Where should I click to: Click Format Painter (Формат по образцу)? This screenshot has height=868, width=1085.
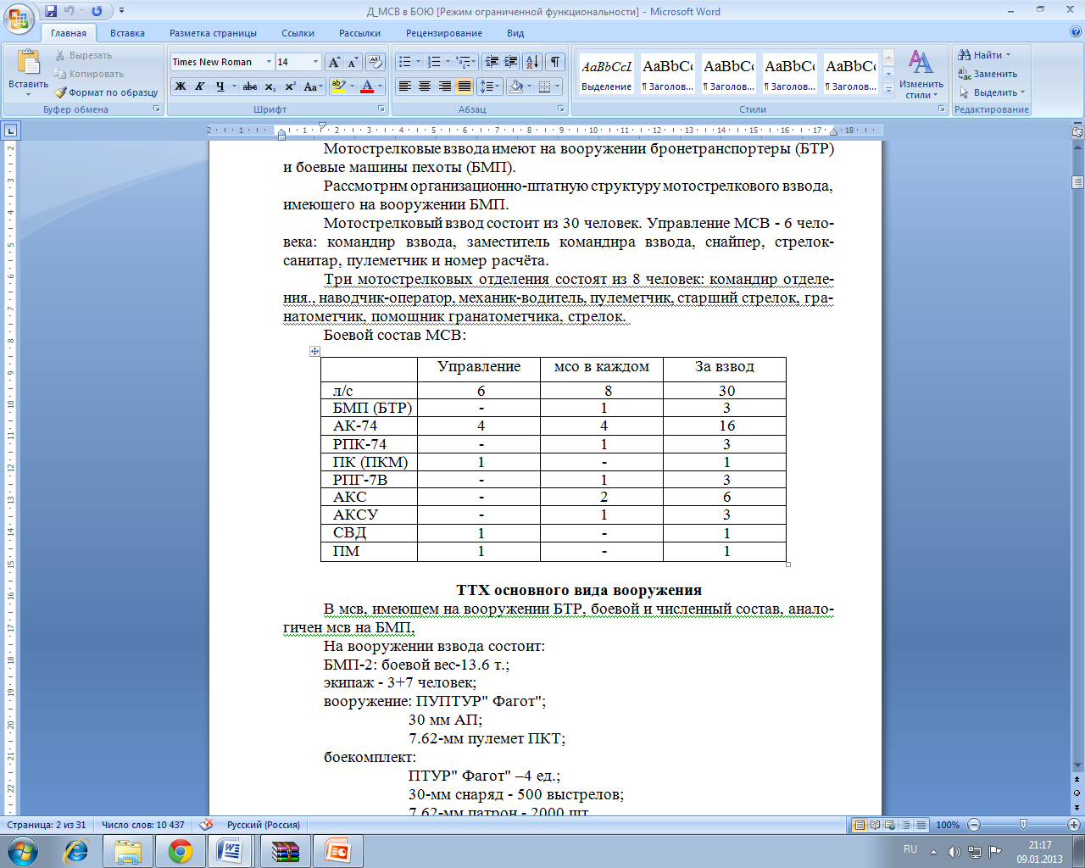coord(107,92)
